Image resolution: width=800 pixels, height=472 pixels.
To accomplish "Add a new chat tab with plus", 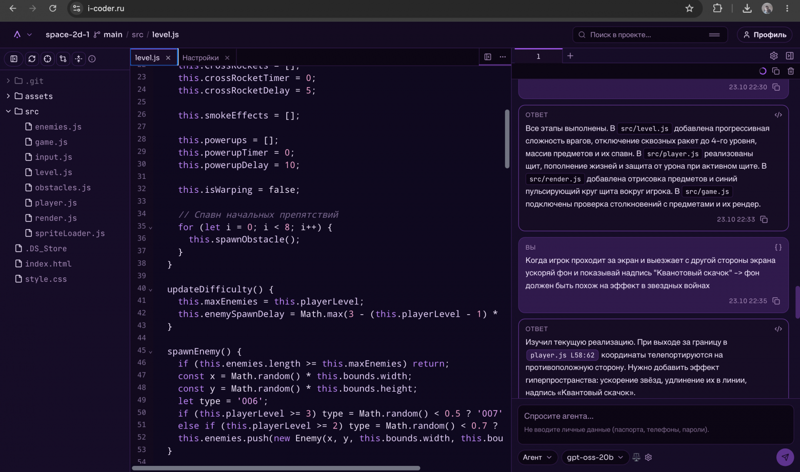I will (570, 56).
